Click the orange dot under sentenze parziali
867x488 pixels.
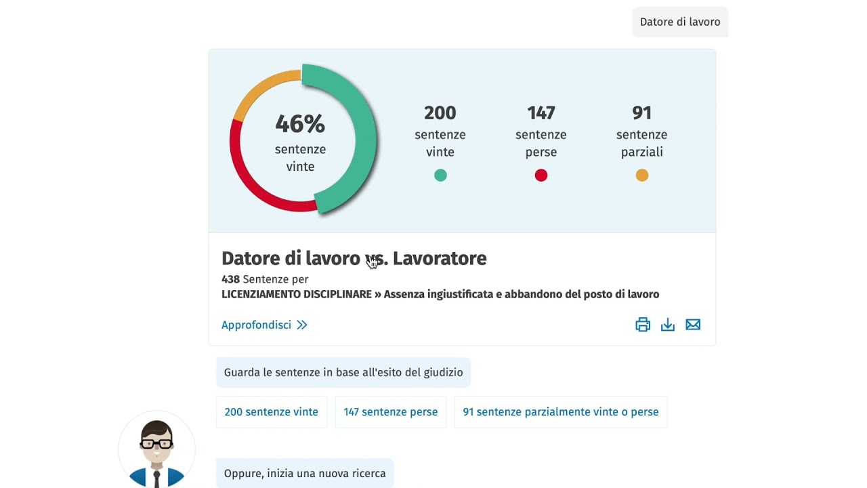point(641,176)
